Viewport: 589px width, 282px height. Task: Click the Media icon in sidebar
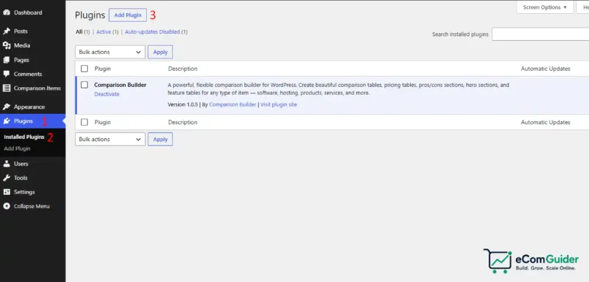tap(6, 45)
